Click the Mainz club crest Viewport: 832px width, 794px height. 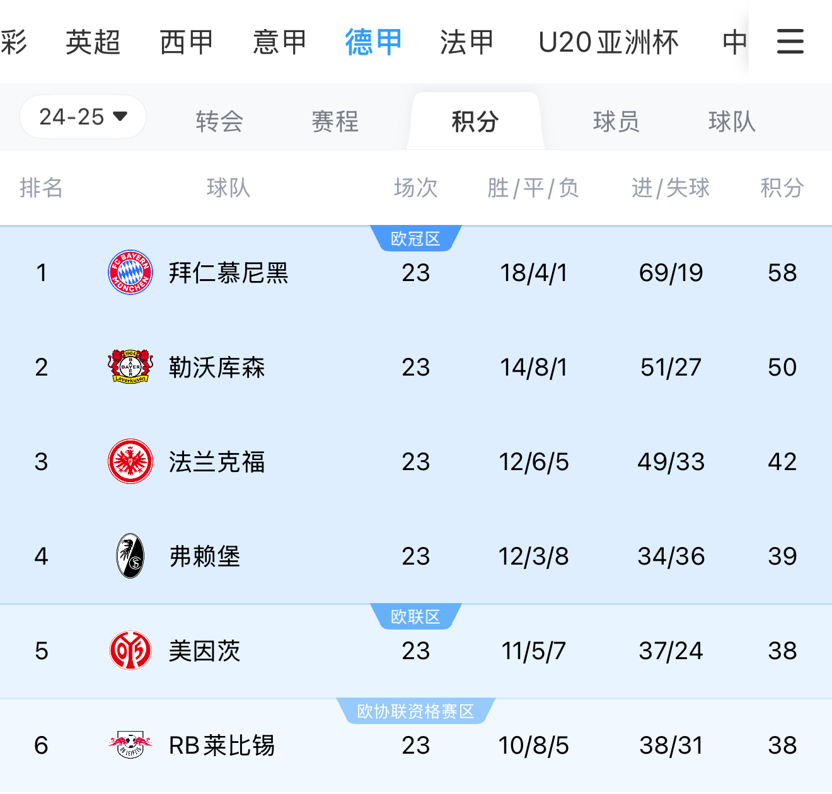coord(129,651)
